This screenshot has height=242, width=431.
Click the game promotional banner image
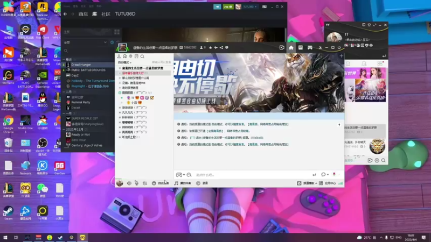click(259, 83)
